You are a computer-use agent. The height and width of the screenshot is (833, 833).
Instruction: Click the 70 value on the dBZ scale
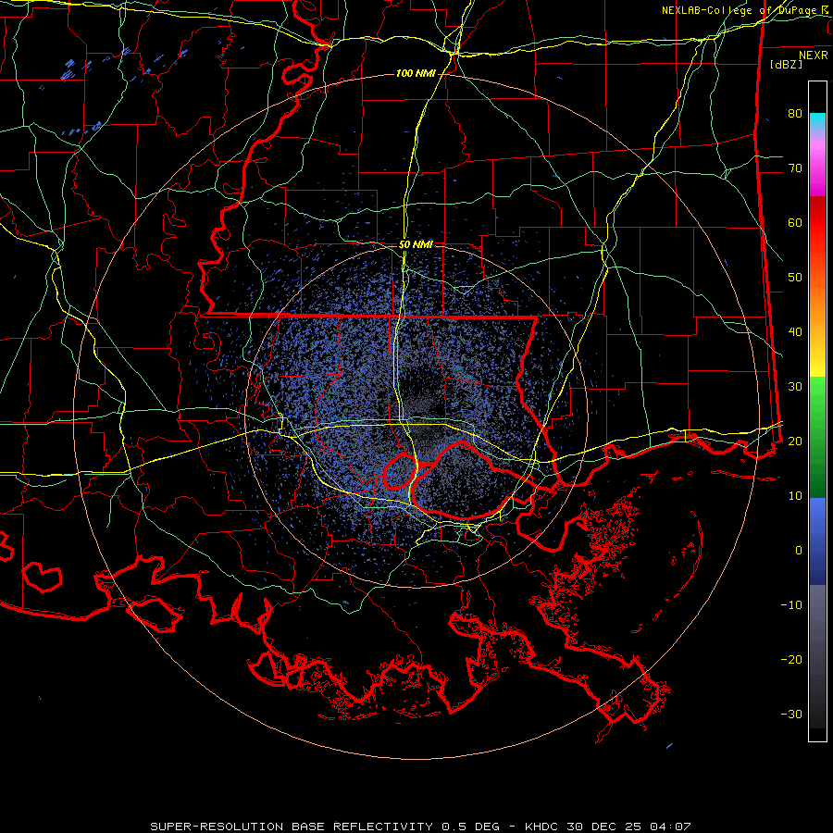[x=795, y=168]
